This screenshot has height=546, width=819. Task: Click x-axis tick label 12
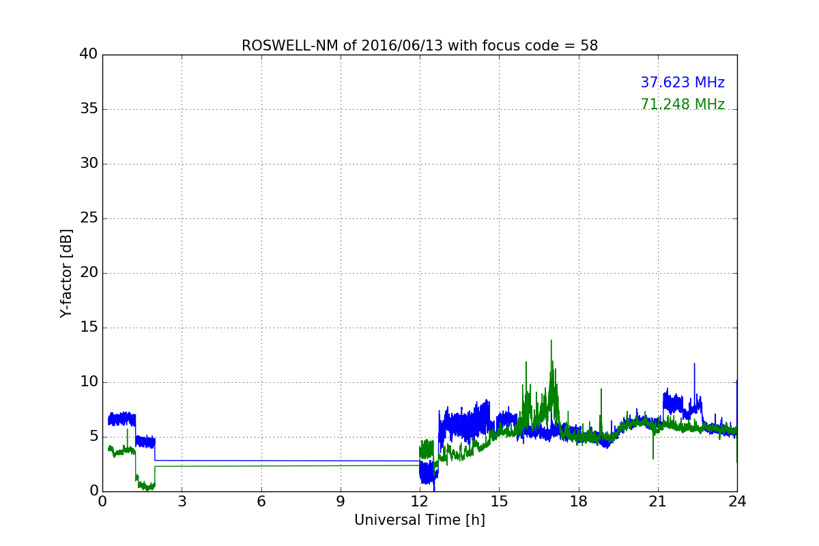point(420,502)
